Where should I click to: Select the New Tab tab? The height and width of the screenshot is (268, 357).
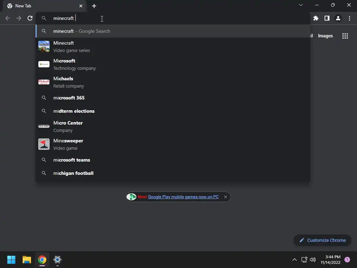[45, 6]
